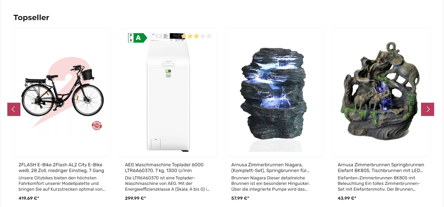Open the AEG washing machine image
The height and width of the screenshot is (207, 444).
(168, 92)
